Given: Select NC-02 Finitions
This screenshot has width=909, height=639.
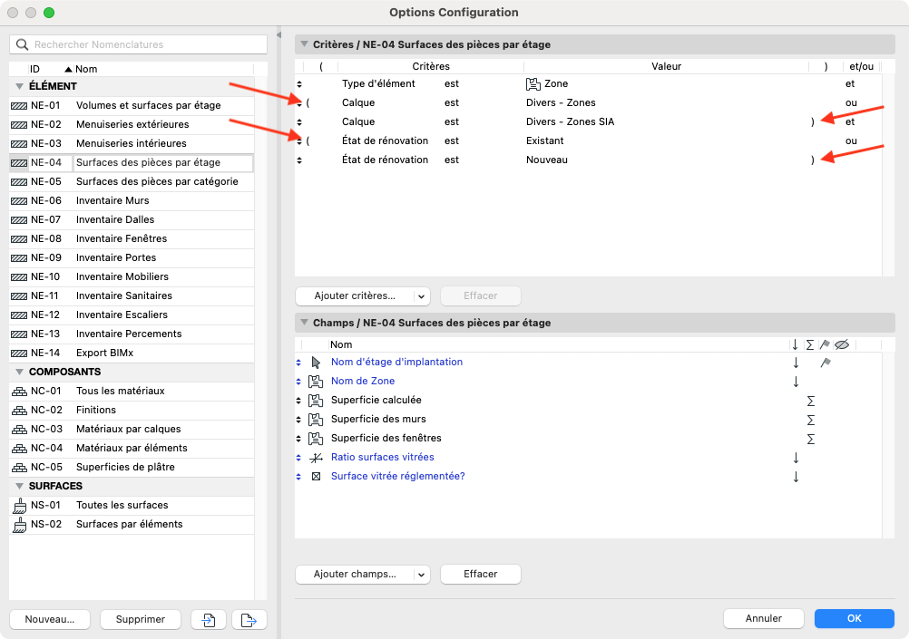Looking at the screenshot, I should [x=132, y=411].
